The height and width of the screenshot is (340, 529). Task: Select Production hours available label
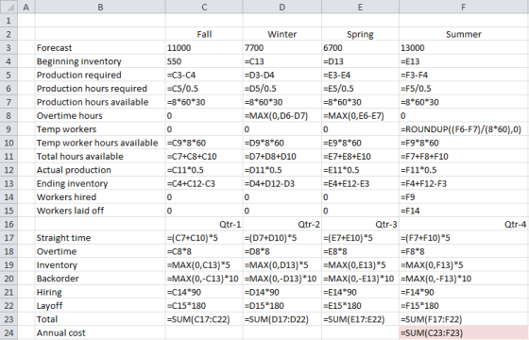[x=100, y=102]
